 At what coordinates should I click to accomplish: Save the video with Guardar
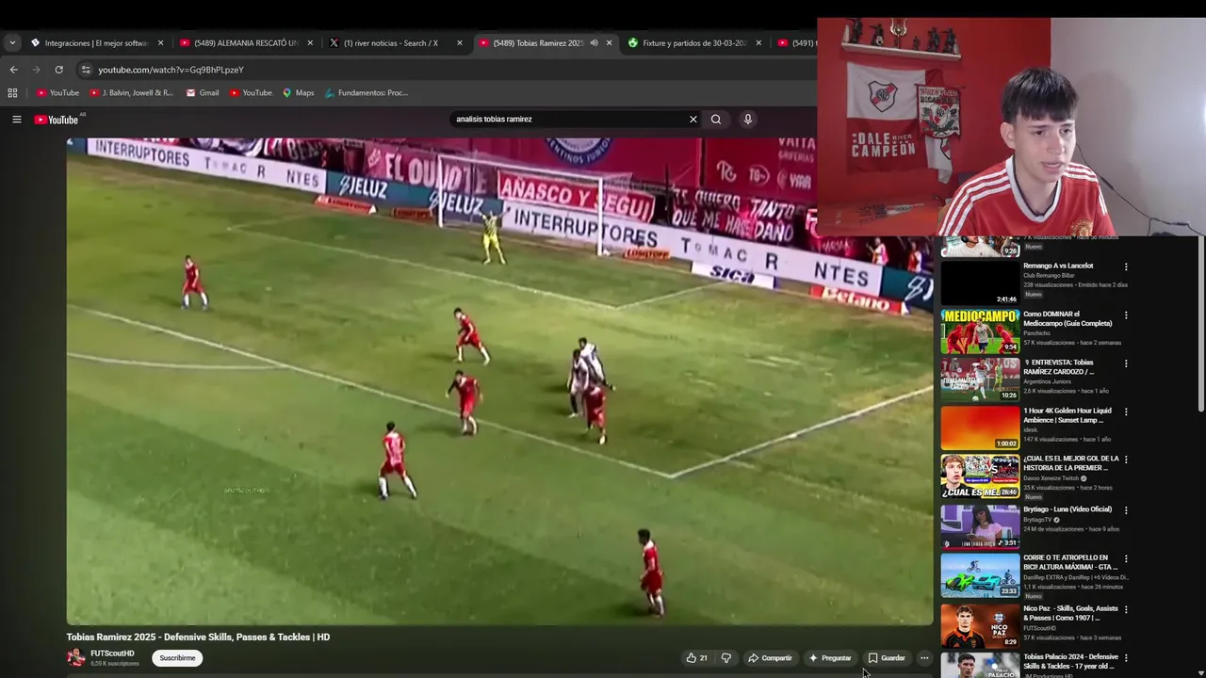(887, 658)
